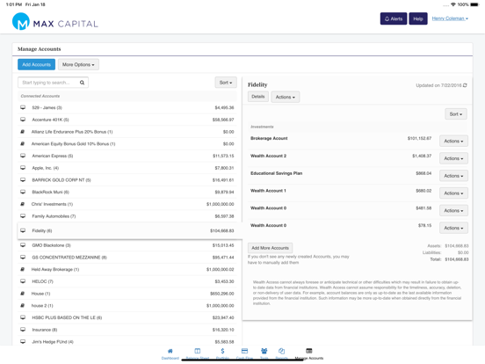Viewport: 485px width, 364px height.
Task: Open Actions dropdown for Wealth Account 1
Action: click(x=453, y=193)
